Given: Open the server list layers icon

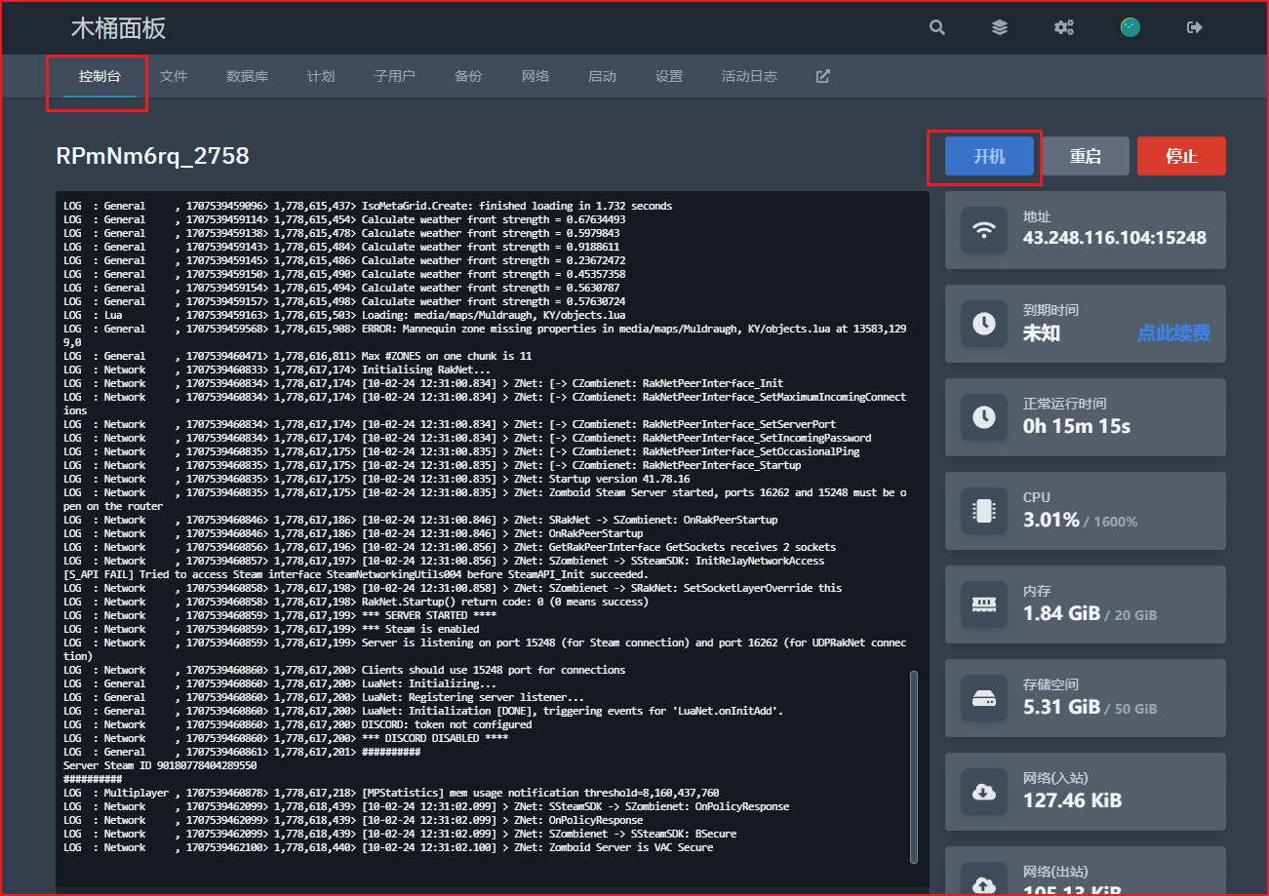Looking at the screenshot, I should (1000, 27).
